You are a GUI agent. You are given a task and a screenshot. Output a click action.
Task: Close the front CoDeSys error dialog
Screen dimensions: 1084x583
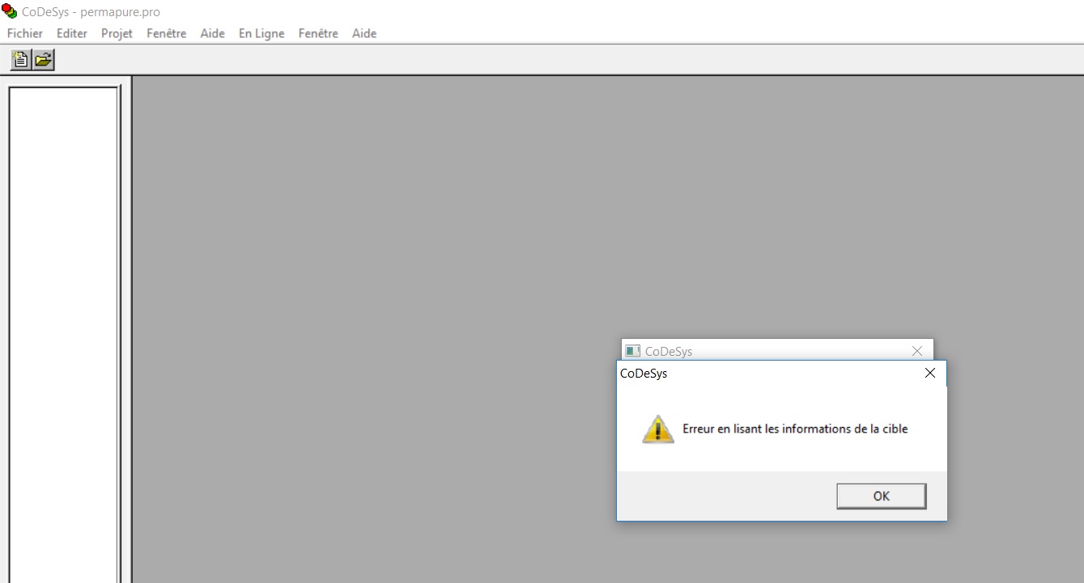(x=930, y=373)
